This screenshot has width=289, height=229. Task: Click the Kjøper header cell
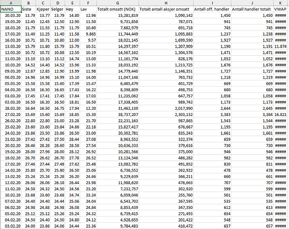coord(43,9)
